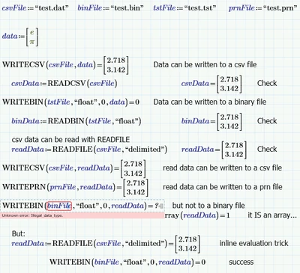Image resolution: width=300 pixels, height=273 pixels.
Task: Click the "Check" label next to csvData result
Action: click(267, 83)
